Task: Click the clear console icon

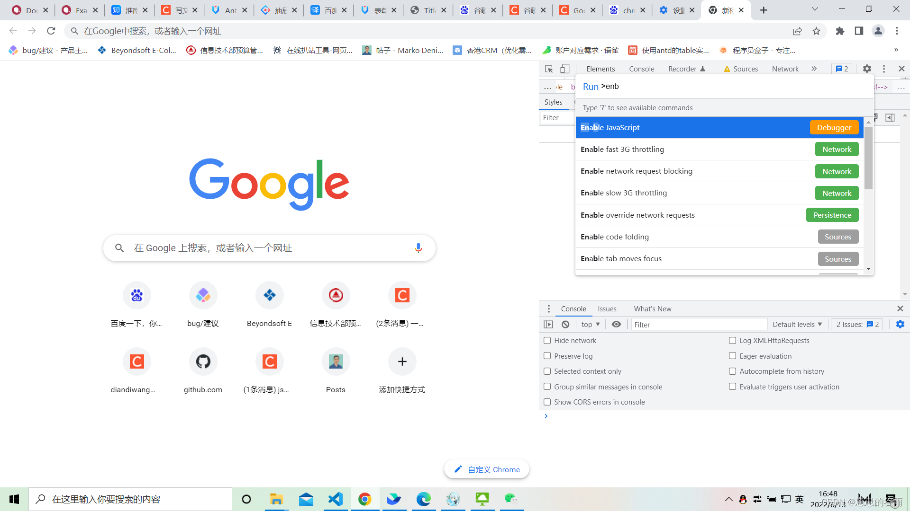Action: coord(565,325)
